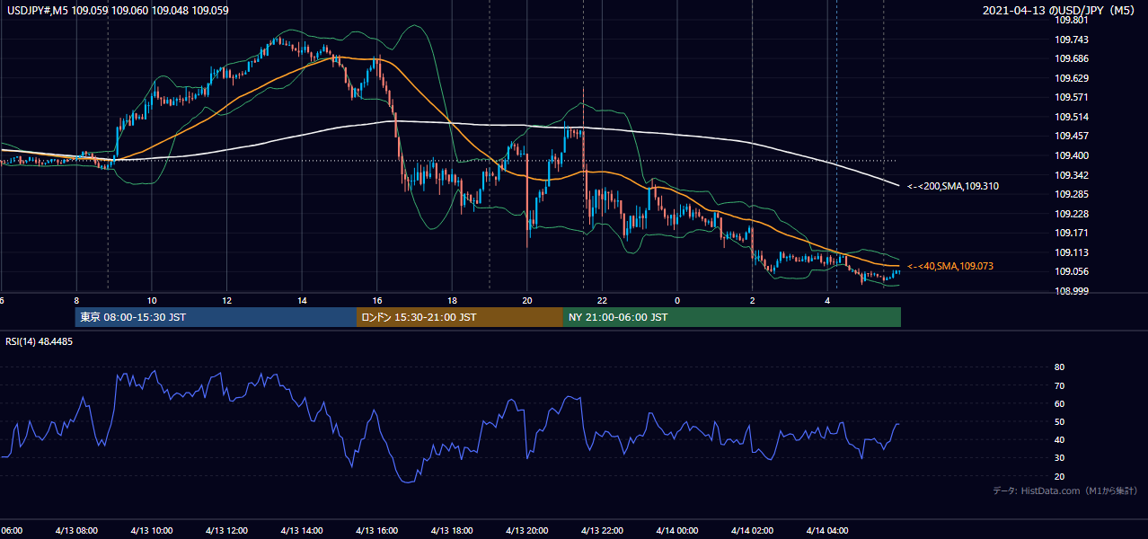Click the 109.285 price axis label

(1071, 194)
